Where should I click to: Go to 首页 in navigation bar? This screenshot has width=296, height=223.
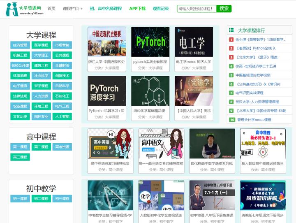tap(51, 9)
